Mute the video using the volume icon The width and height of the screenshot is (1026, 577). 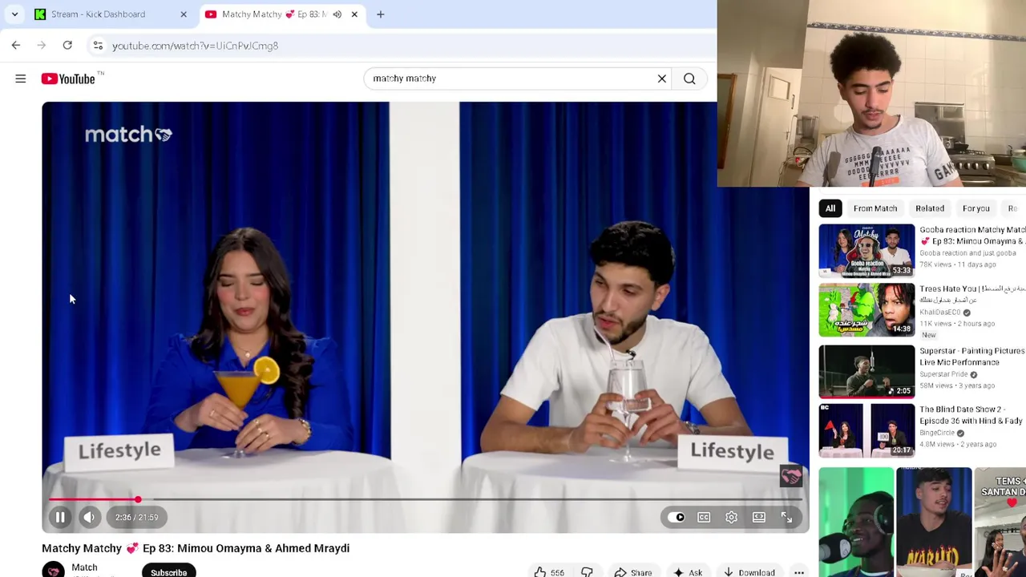click(89, 517)
